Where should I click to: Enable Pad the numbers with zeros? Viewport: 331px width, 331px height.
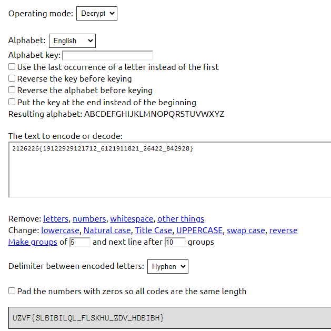(x=12, y=291)
